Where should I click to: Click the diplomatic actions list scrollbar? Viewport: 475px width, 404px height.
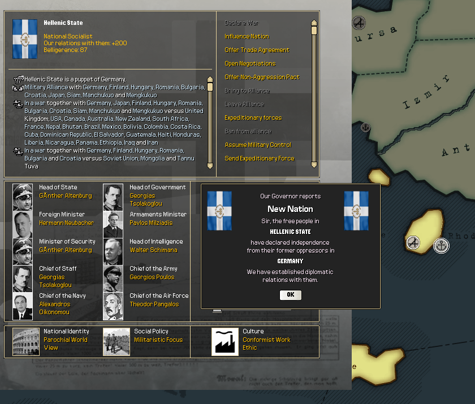pyautogui.click(x=314, y=93)
